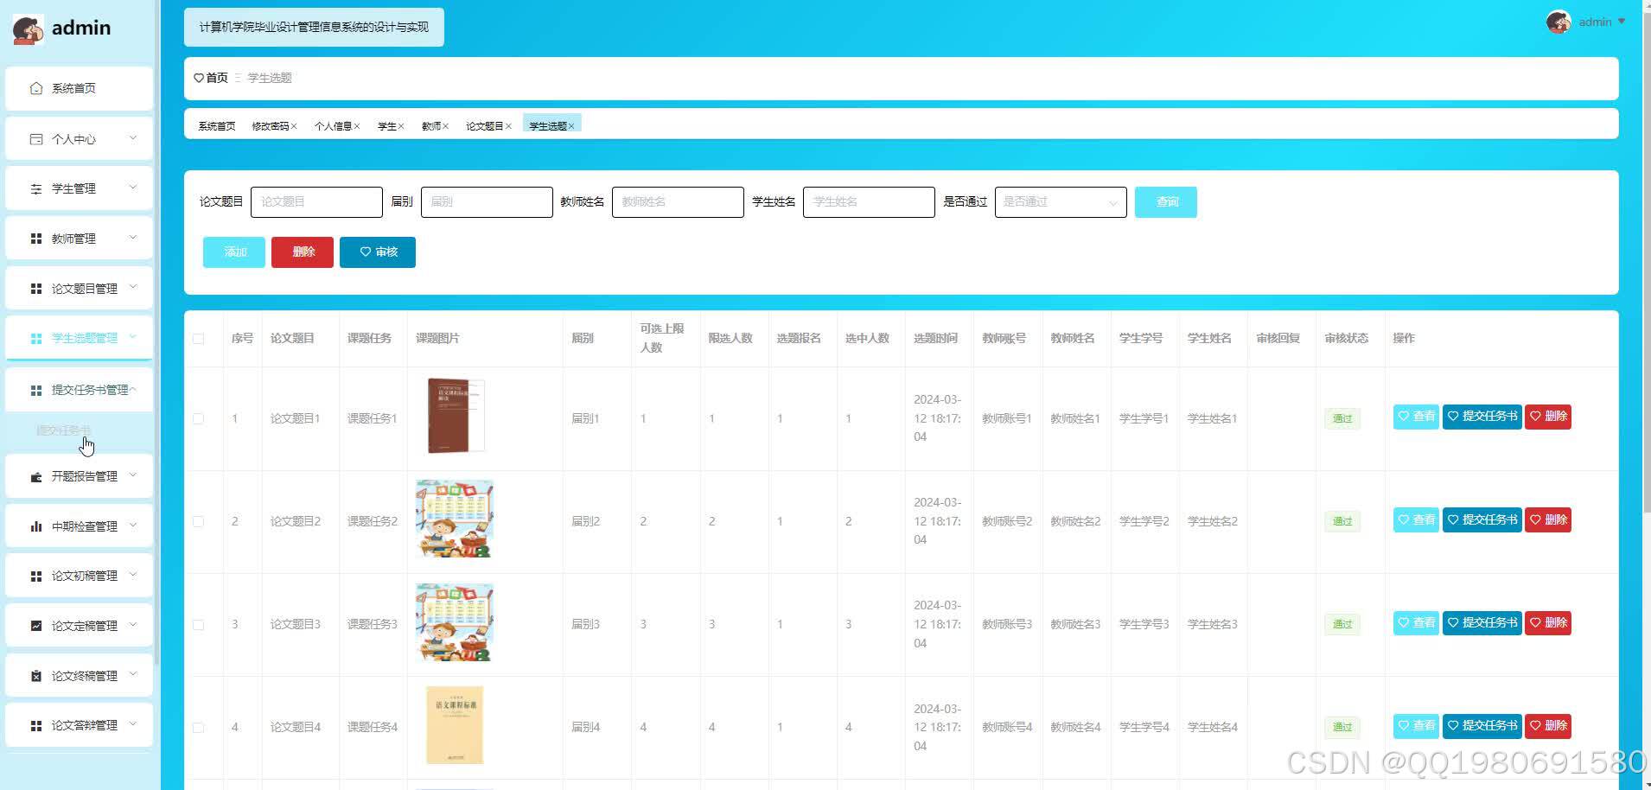This screenshot has height=790, width=1651.
Task: Click the 学生管理 sidebar icon
Action: (x=36, y=188)
